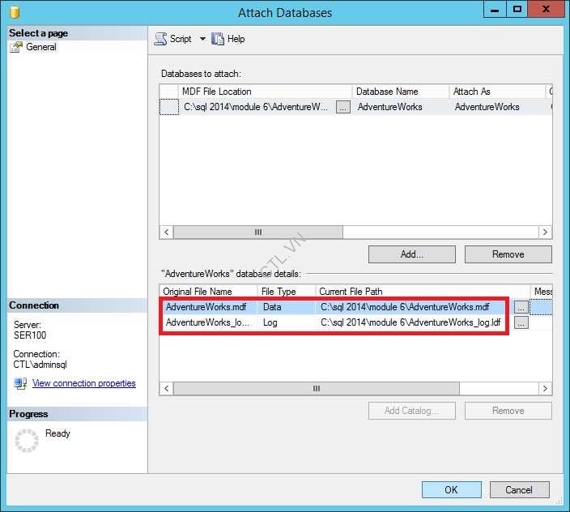Click browse button for AdventureWorks_log.ldf path

pyautogui.click(x=521, y=322)
